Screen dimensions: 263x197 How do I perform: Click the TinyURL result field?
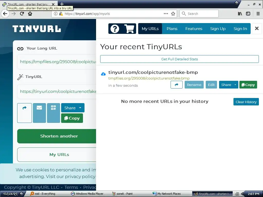pos(57,92)
